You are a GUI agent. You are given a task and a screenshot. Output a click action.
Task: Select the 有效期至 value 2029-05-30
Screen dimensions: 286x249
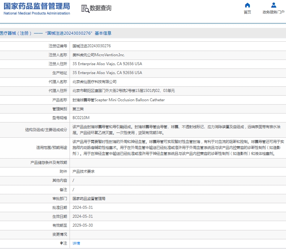click(x=83, y=226)
